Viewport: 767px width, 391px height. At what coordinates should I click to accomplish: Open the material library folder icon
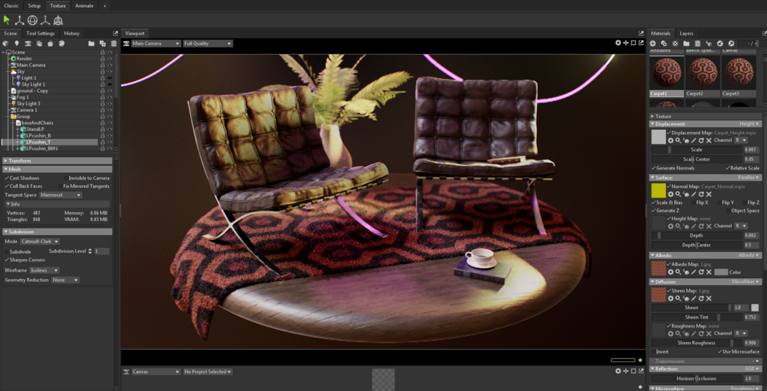[x=687, y=43]
